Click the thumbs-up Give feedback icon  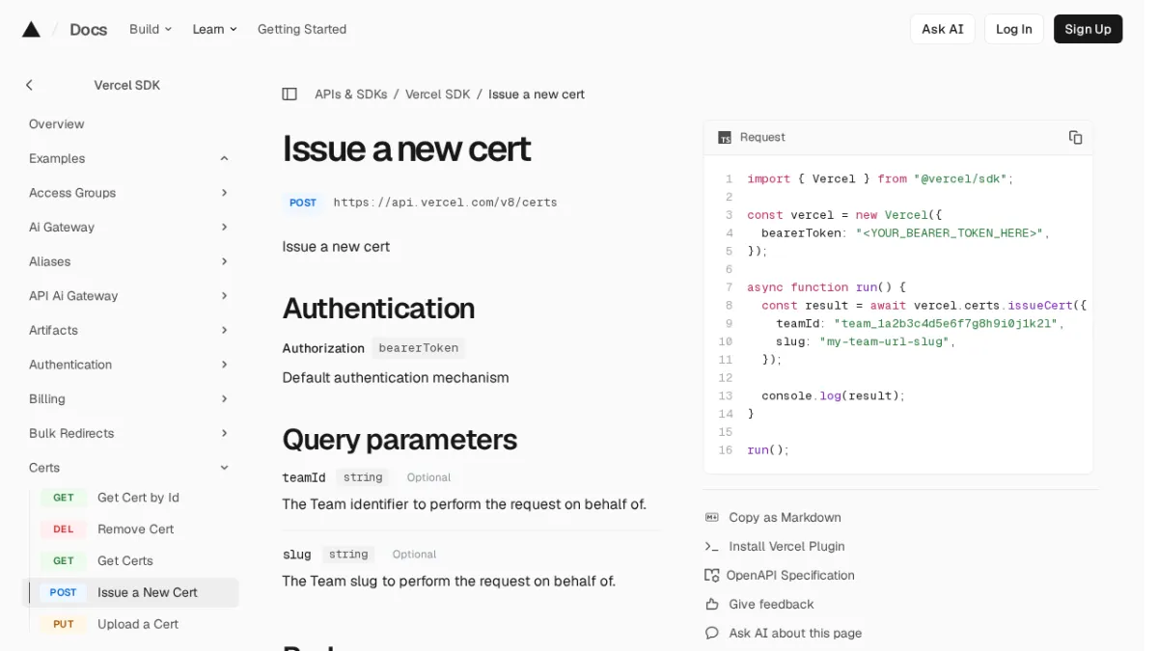pos(712,604)
